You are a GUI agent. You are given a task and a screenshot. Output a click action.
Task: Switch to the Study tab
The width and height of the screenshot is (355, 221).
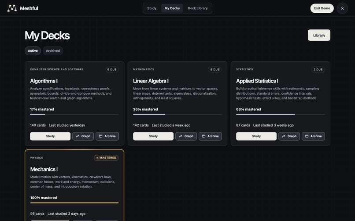click(152, 8)
